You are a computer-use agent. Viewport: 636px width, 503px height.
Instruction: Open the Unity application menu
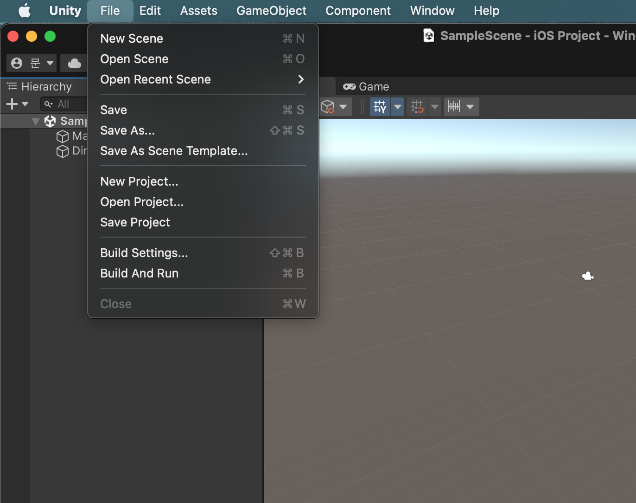click(65, 10)
